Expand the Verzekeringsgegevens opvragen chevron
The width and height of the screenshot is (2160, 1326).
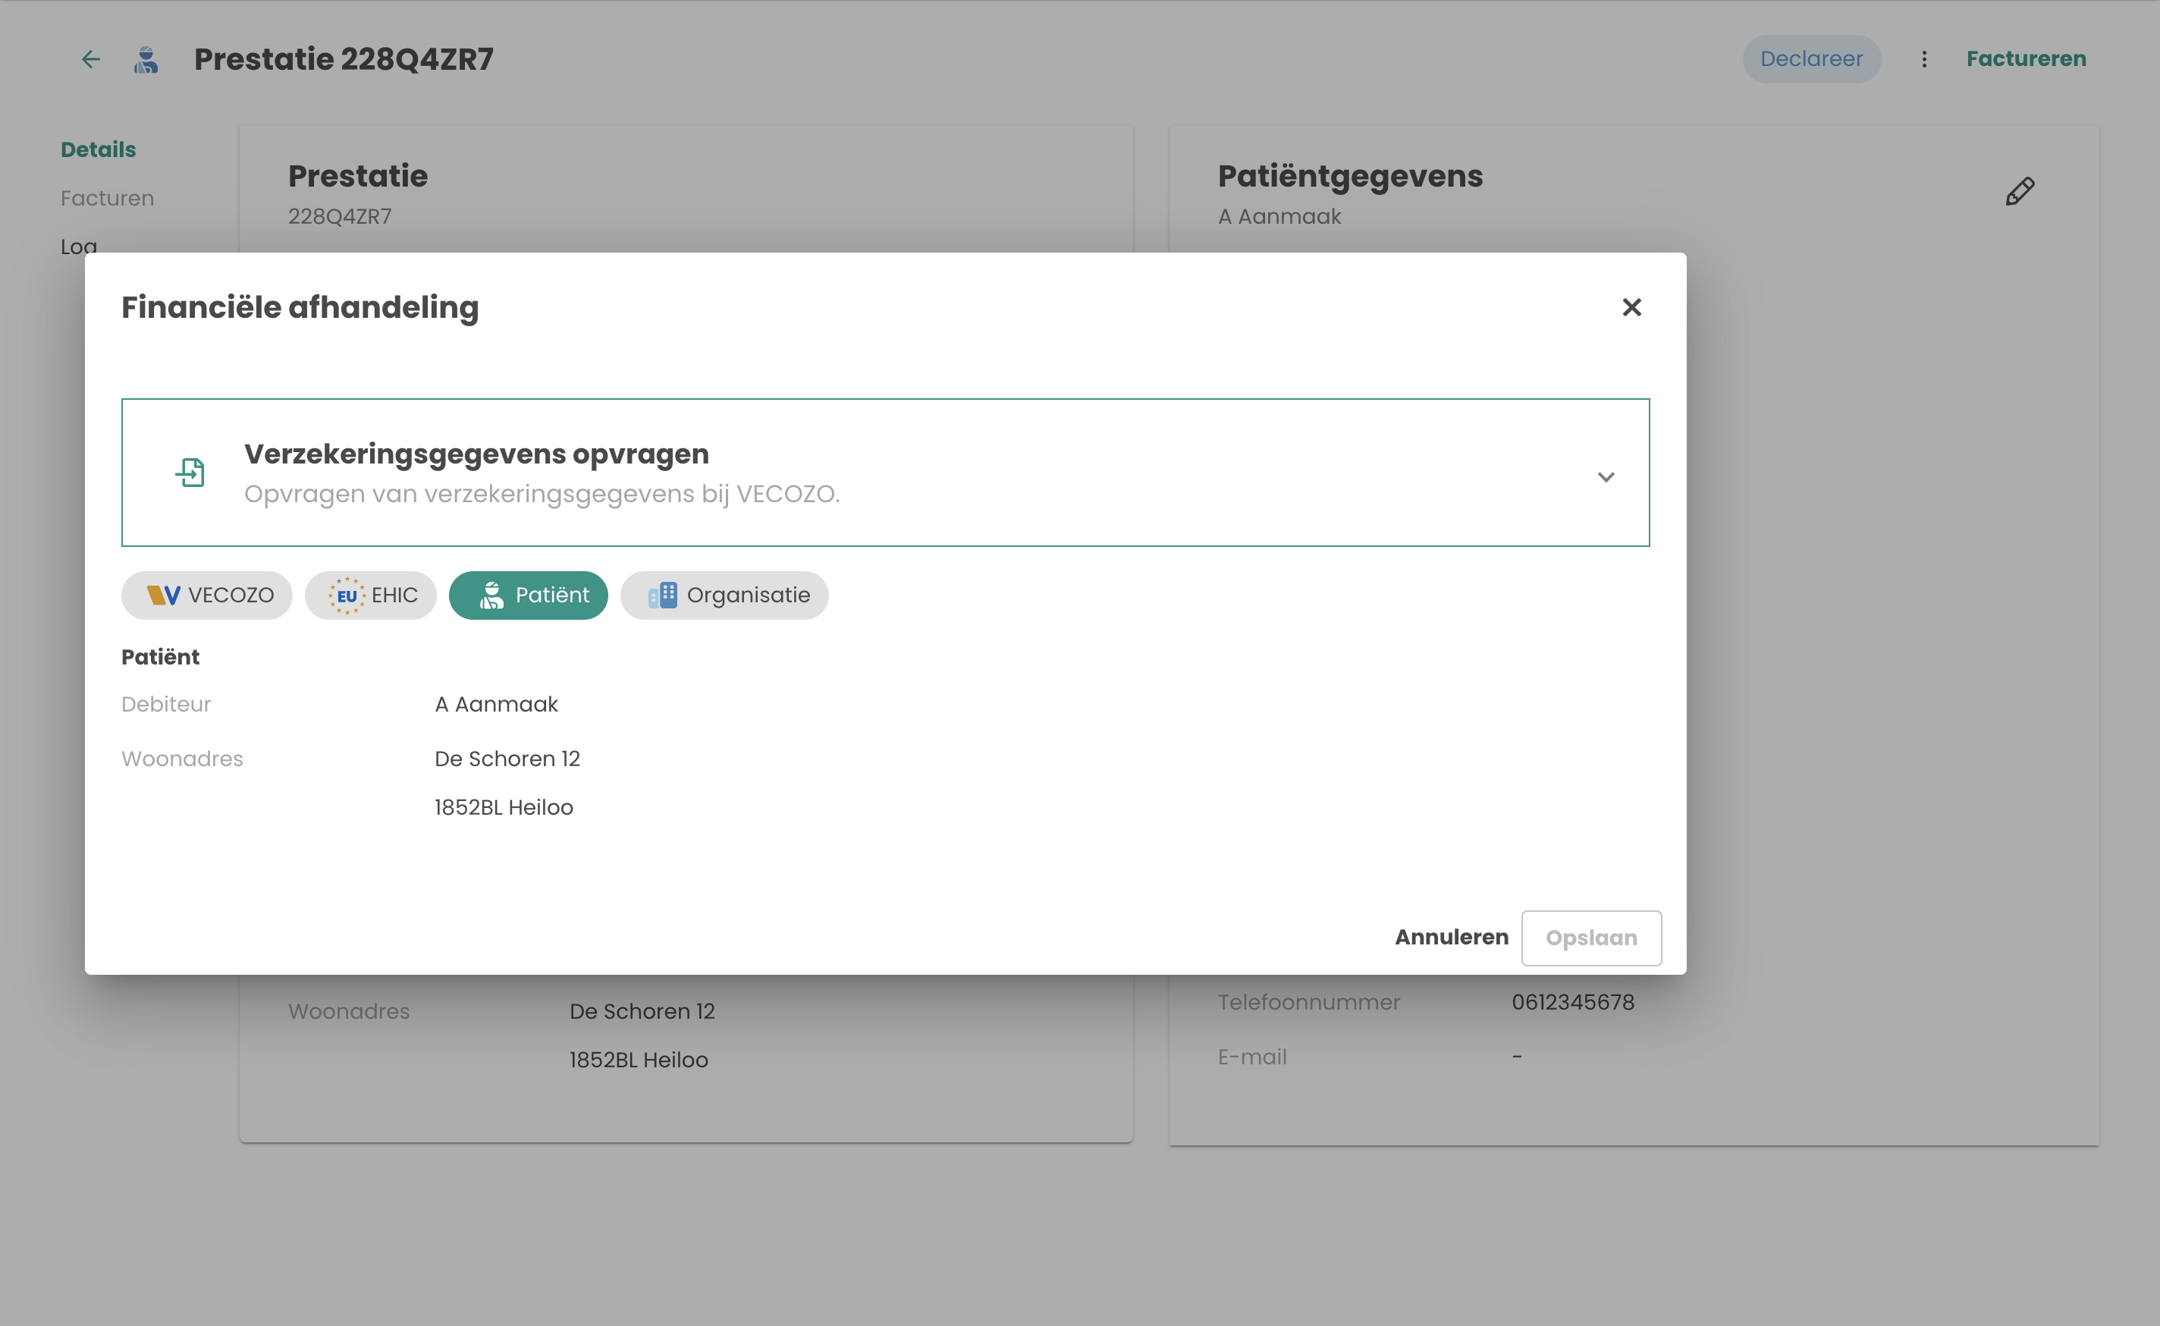(1605, 476)
